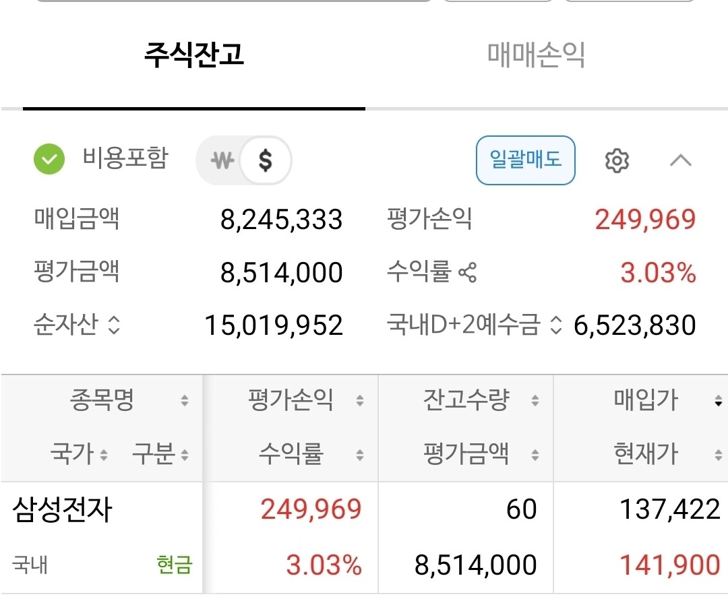Sort by 현재가 column arrows

718,455
